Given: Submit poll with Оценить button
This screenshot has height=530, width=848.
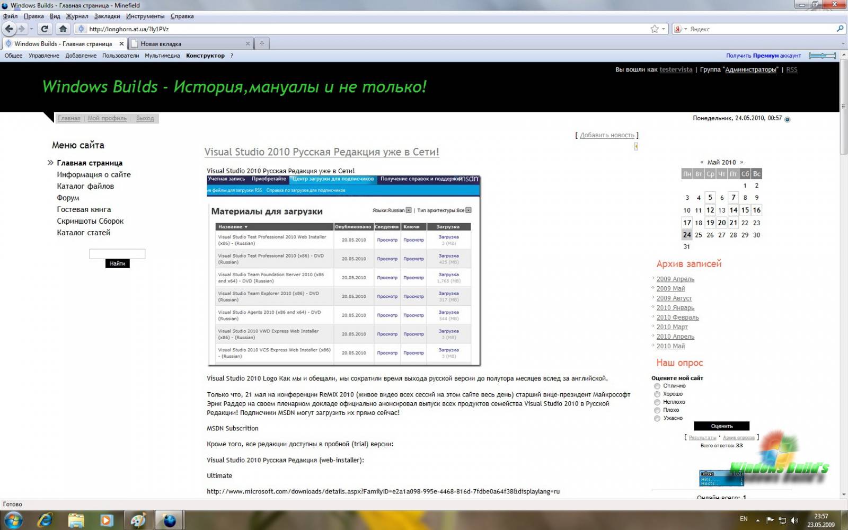Looking at the screenshot, I should [721, 426].
